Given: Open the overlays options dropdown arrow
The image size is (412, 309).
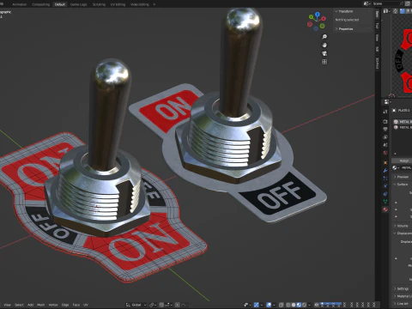Looking at the screenshot, I should pos(274,305).
